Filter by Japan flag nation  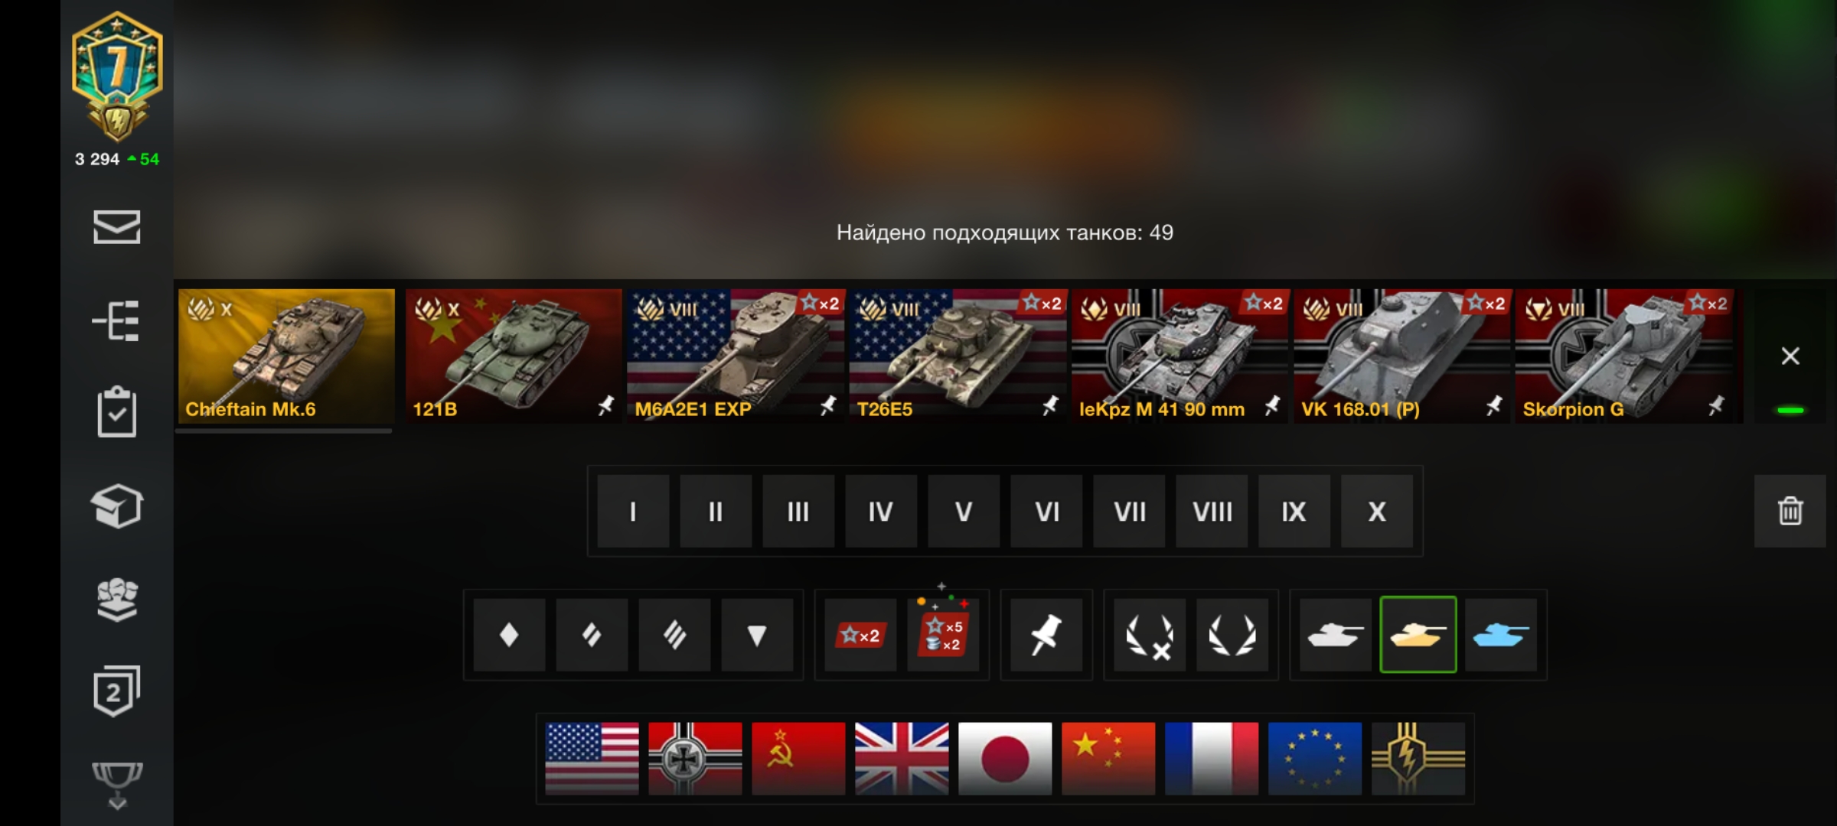[1005, 758]
